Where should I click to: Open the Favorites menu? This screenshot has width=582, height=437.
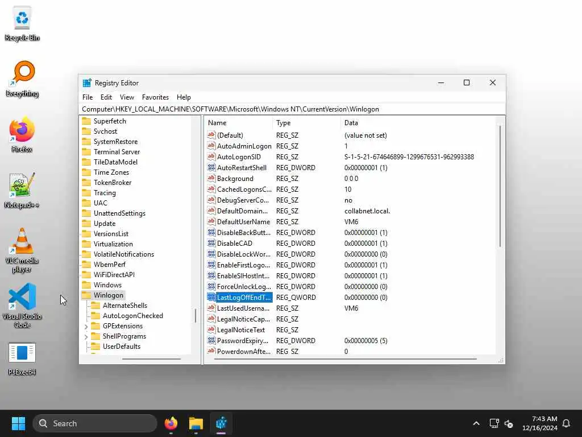pos(155,97)
